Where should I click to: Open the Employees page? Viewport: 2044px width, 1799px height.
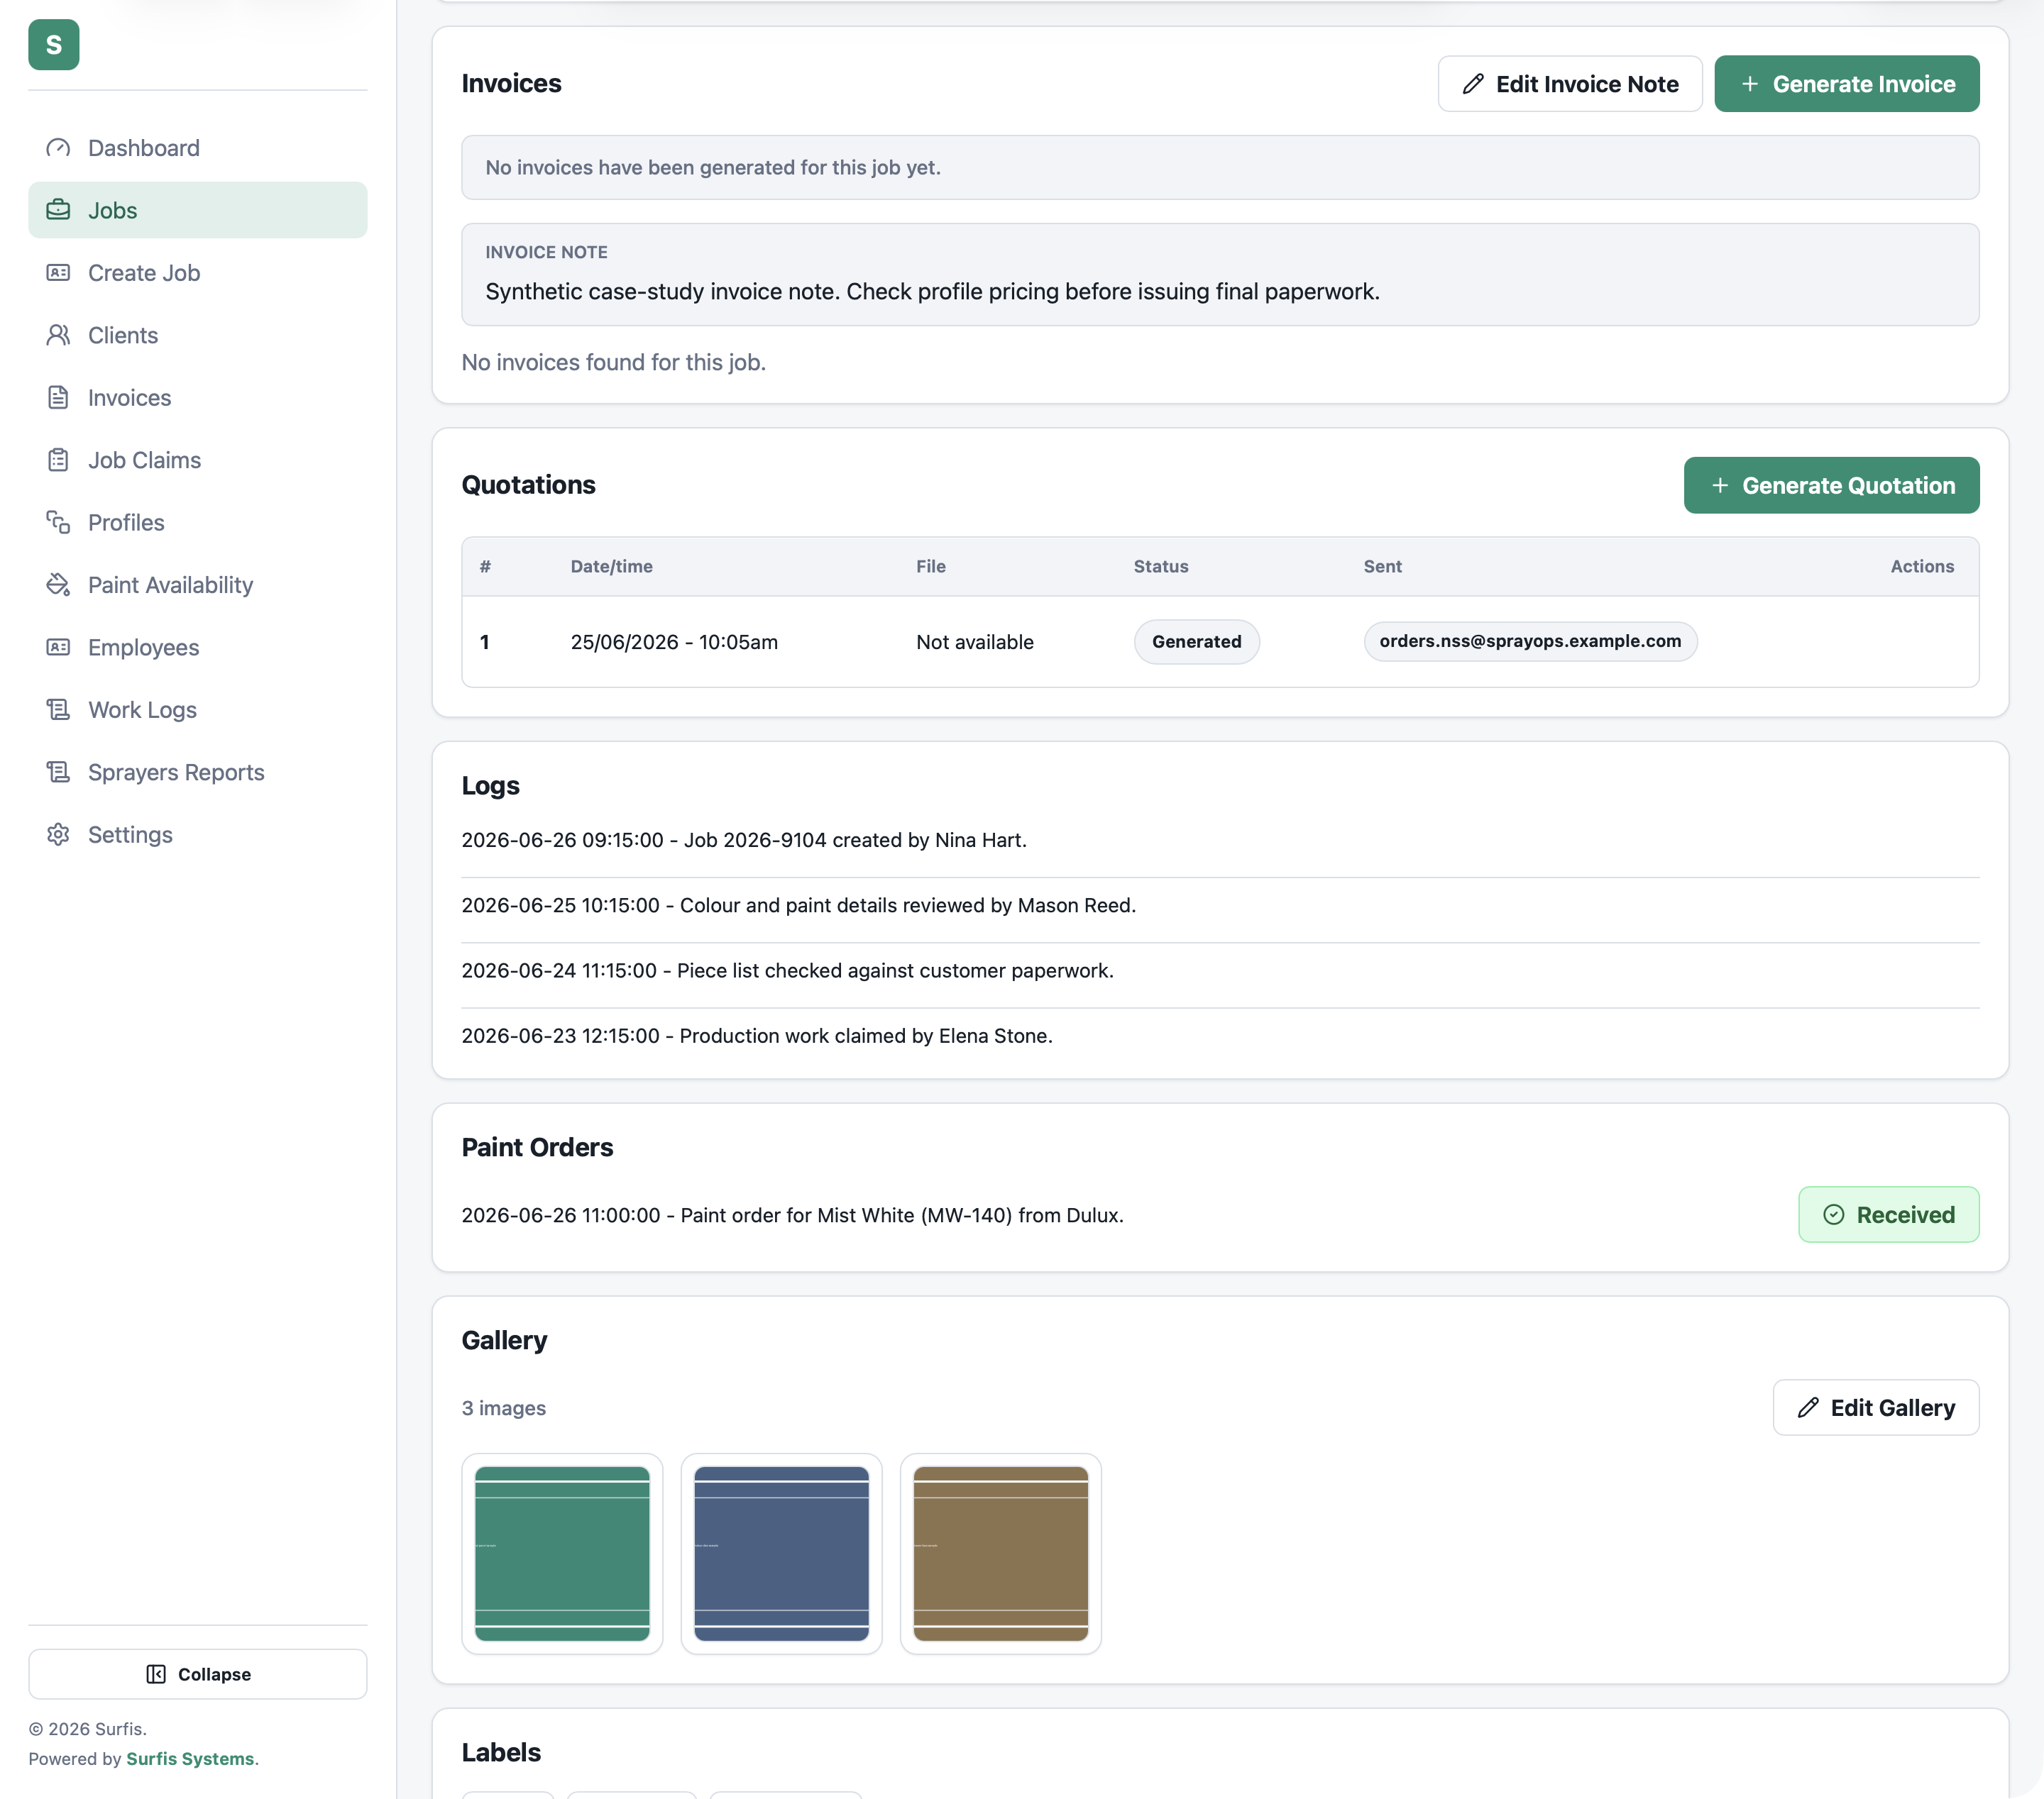198,648
